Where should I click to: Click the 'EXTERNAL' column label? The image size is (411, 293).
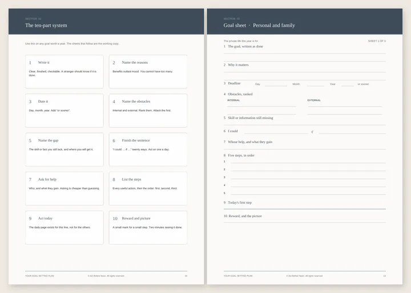pos(314,100)
